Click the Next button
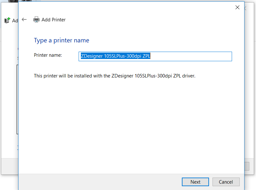The image size is (256, 190). (195, 182)
